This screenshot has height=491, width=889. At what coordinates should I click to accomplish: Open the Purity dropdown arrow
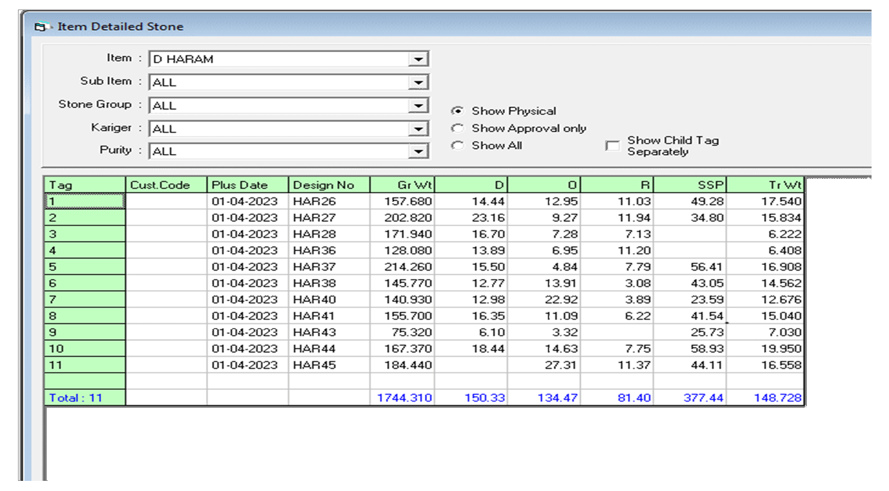(x=418, y=151)
